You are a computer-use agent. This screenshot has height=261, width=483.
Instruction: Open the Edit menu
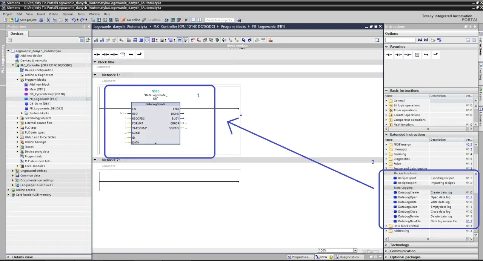pyautogui.click(x=19, y=14)
